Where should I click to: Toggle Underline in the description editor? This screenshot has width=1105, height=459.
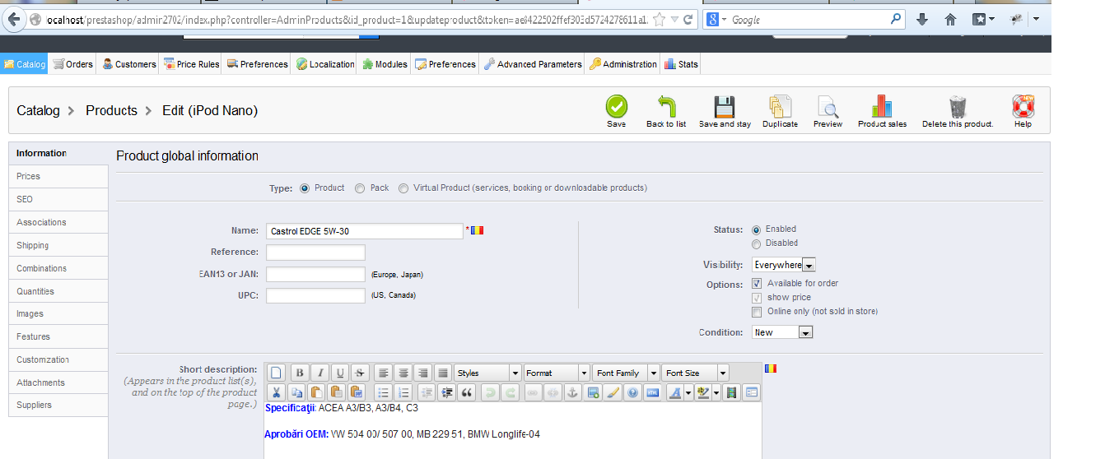(340, 373)
